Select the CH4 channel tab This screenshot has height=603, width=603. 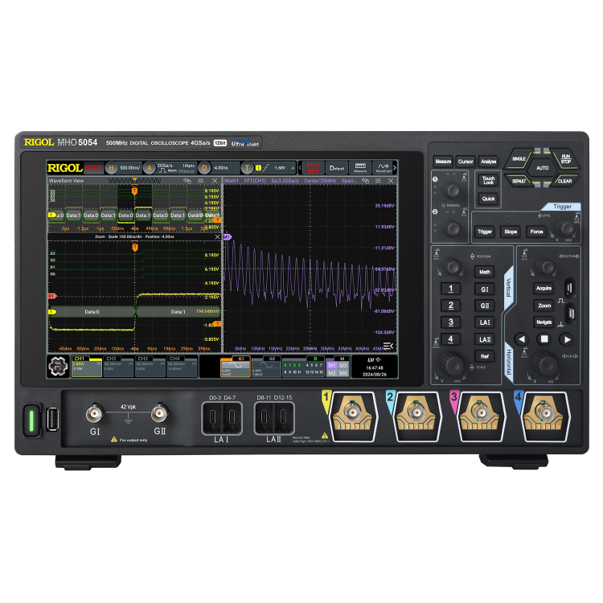182,367
